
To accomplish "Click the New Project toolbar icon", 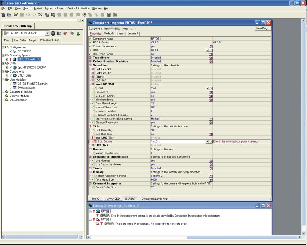I will [9, 15].
